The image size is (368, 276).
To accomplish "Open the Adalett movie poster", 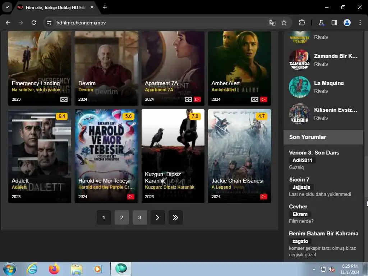I will click(40, 156).
